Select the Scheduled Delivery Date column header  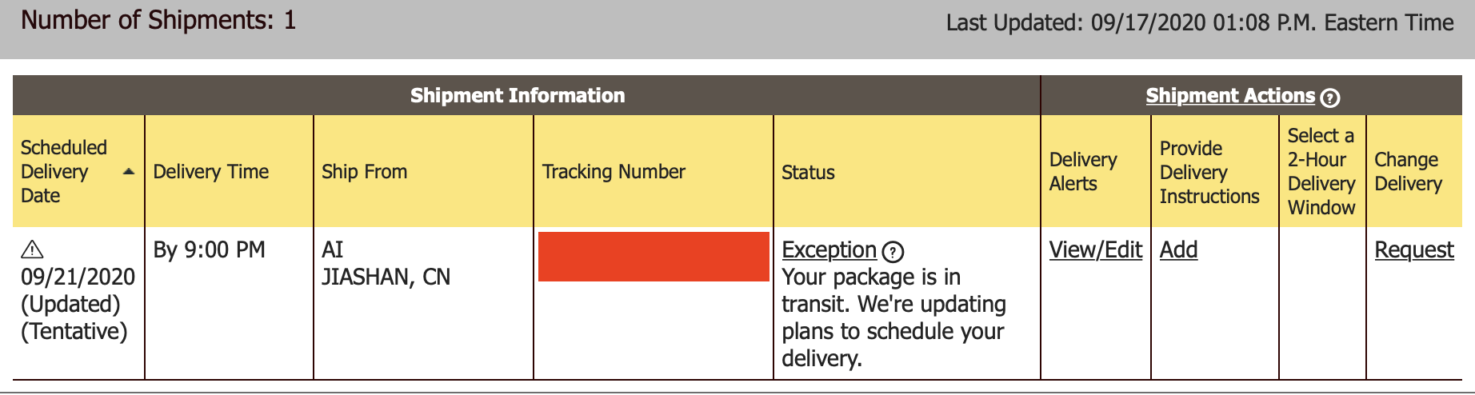coord(78,171)
